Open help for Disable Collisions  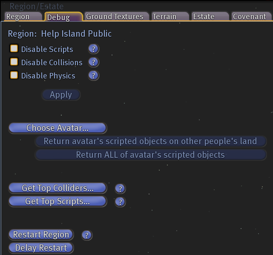tap(94, 62)
